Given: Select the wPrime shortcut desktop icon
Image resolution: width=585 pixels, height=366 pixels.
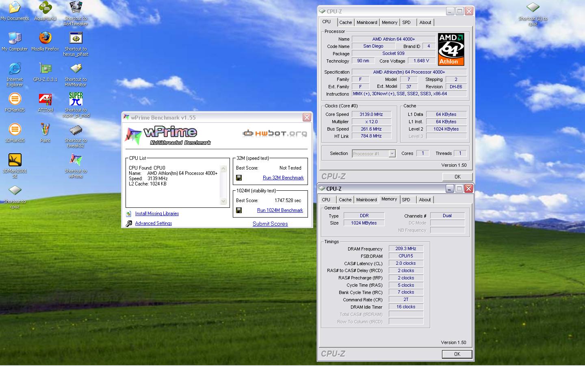Looking at the screenshot, I should tap(76, 160).
